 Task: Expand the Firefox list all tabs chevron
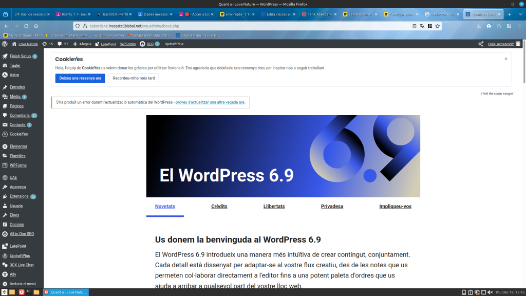[520, 14]
